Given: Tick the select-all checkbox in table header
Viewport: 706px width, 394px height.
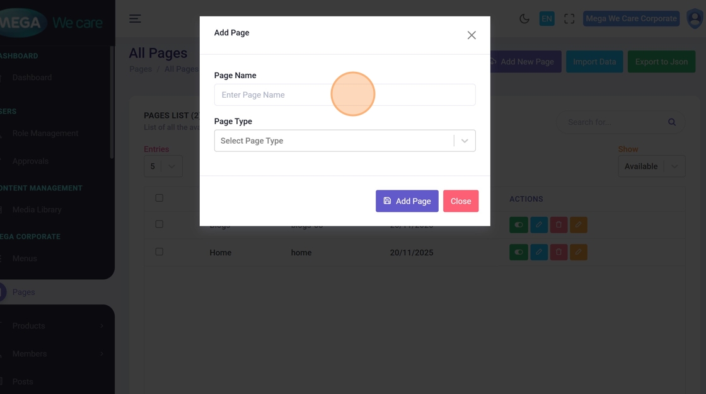Looking at the screenshot, I should [x=159, y=198].
